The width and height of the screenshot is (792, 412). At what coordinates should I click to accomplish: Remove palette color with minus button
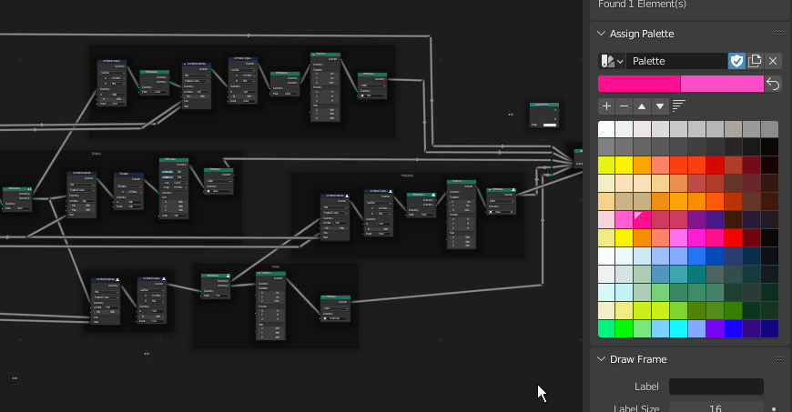[624, 106]
